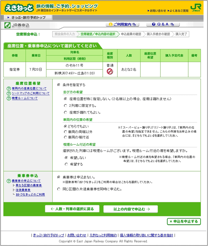208x246 pixels.
Task: Click help icon beside シートマップのご利用について
Action: point(9,93)
